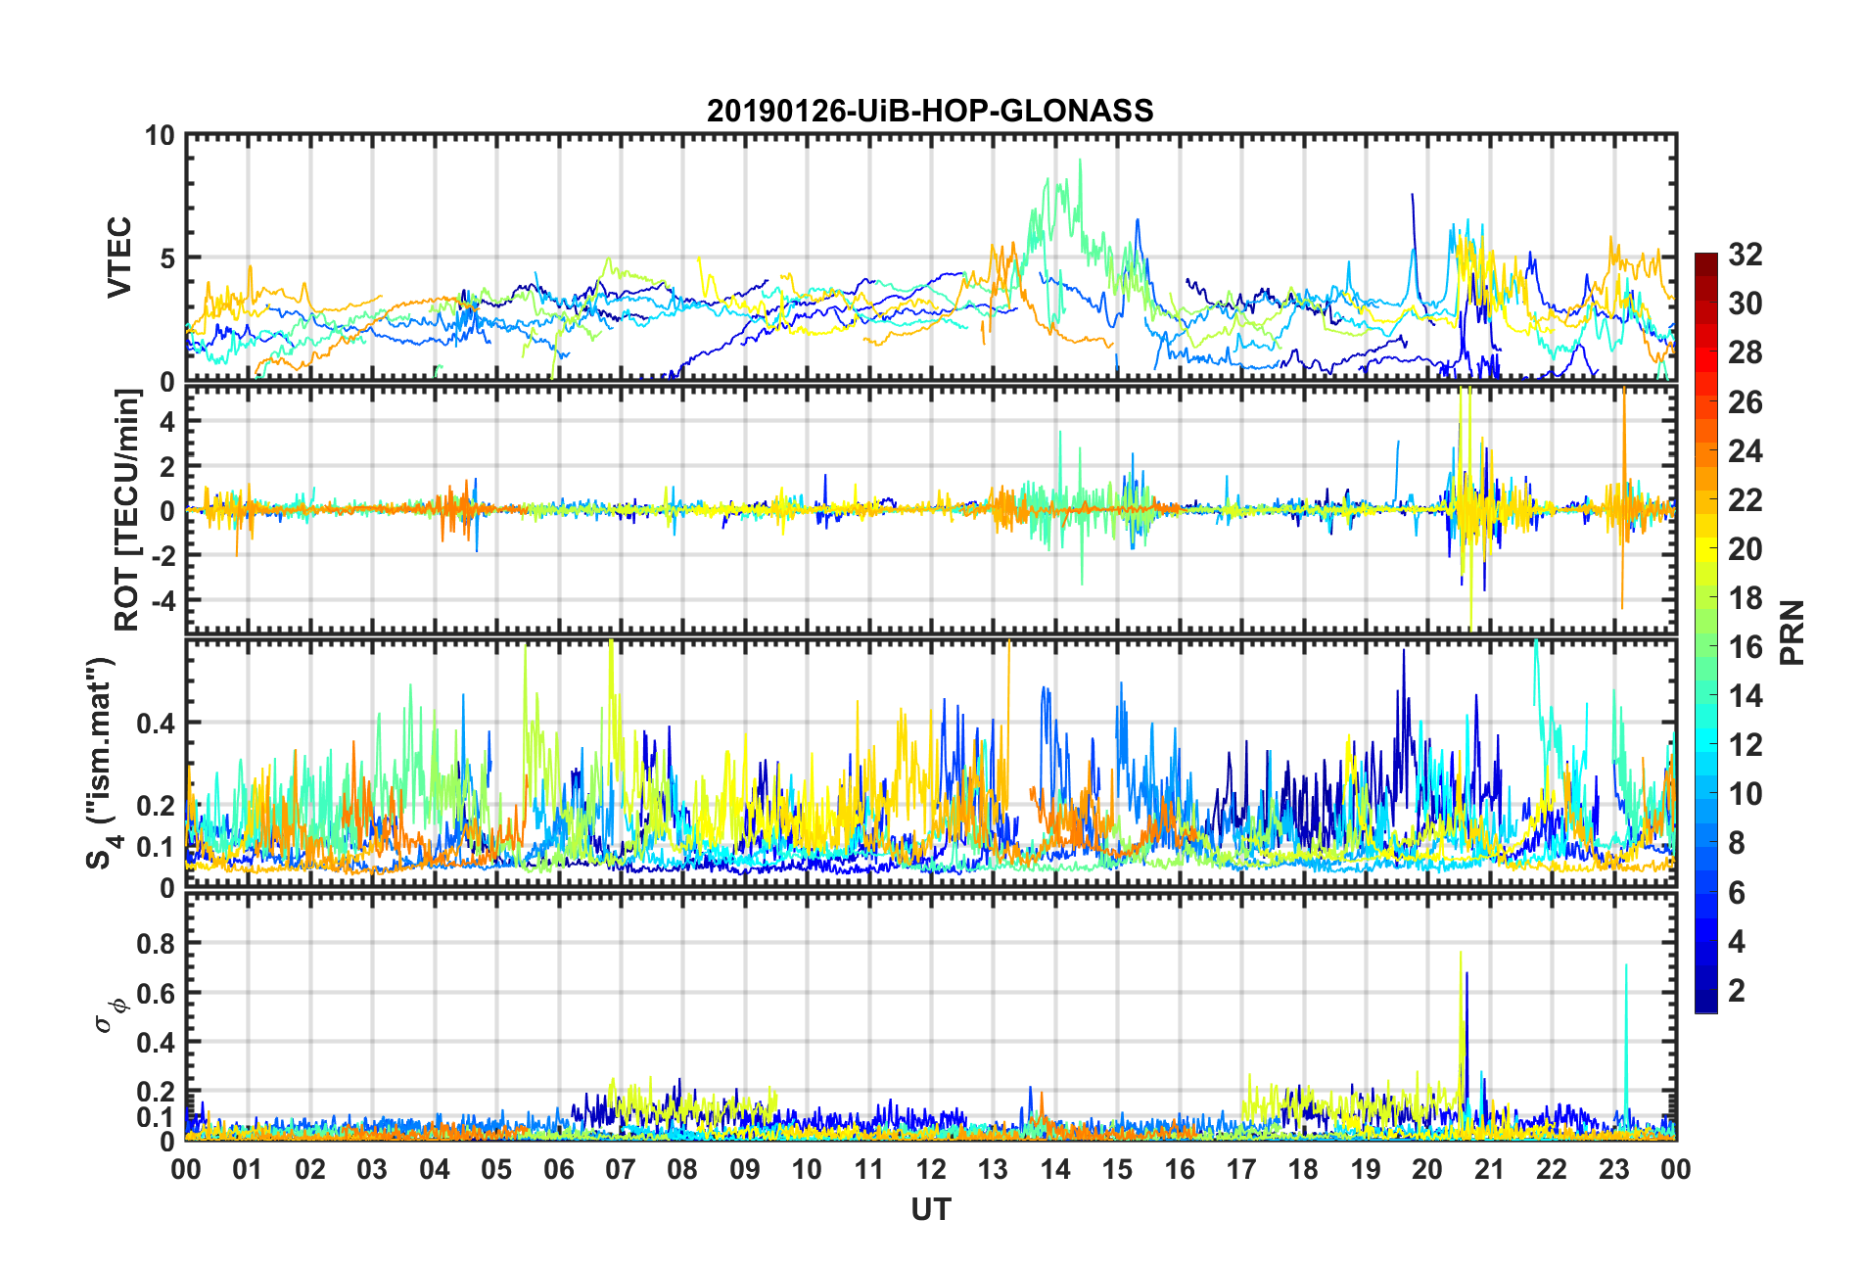Image resolution: width=1862 pixels, height=1265 pixels.
Task: Click colorbar tick label 28
Action: 1746,352
